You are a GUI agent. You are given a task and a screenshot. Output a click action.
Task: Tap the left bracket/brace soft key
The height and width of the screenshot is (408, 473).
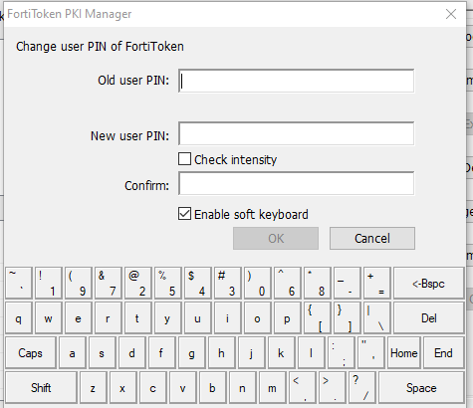(x=318, y=317)
